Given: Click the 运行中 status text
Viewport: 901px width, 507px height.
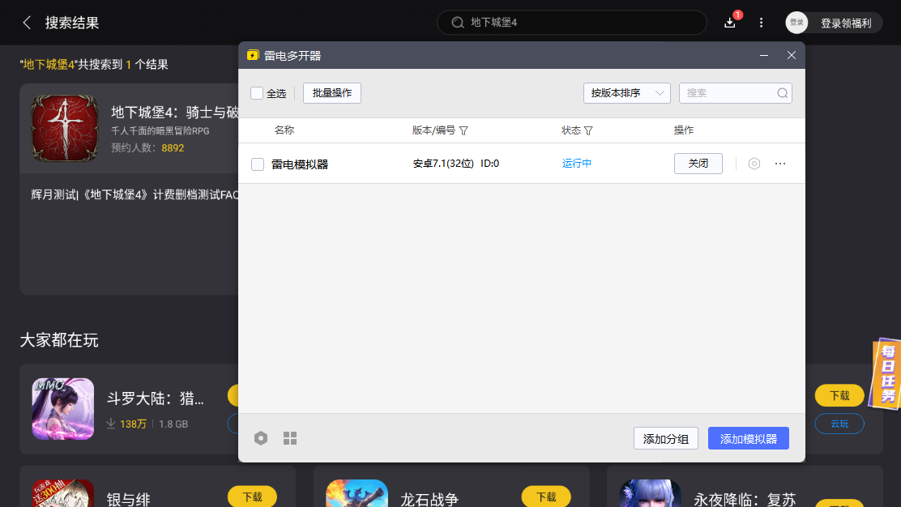Looking at the screenshot, I should [x=576, y=164].
